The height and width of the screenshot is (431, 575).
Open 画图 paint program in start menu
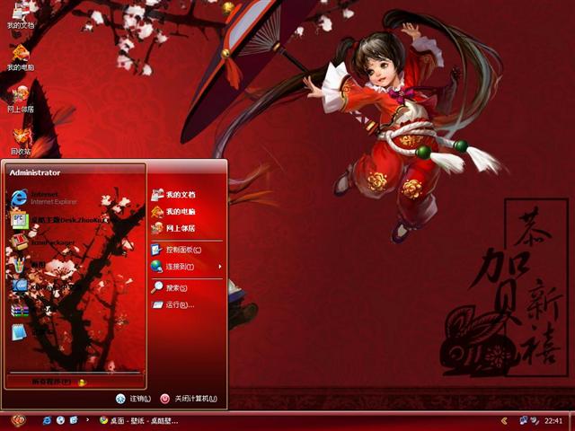click(x=30, y=264)
